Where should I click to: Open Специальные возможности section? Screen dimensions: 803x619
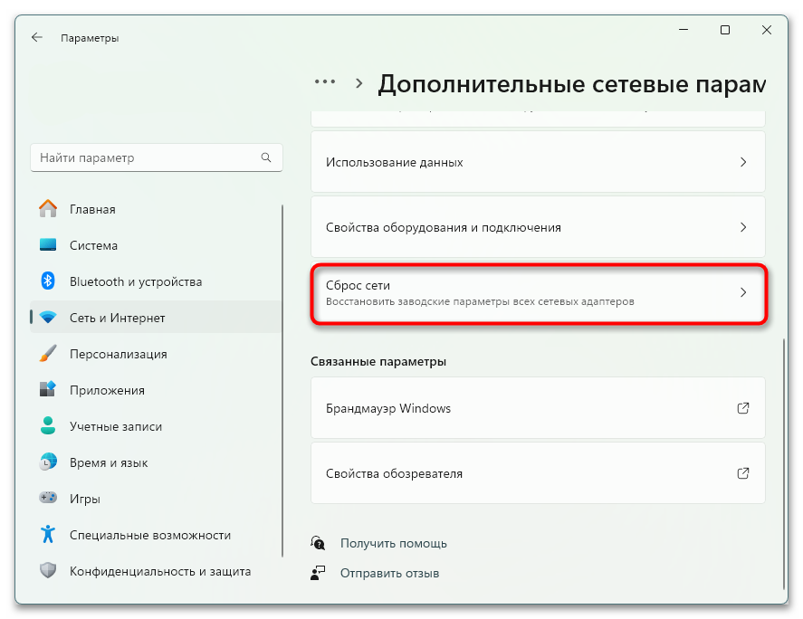(x=156, y=535)
